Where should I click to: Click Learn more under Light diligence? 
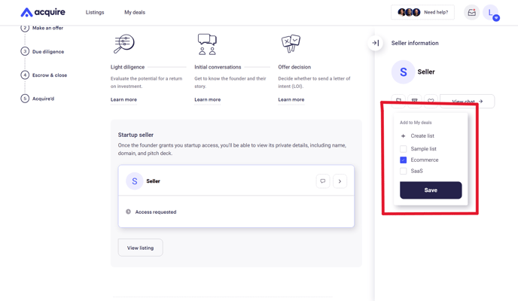tap(123, 99)
